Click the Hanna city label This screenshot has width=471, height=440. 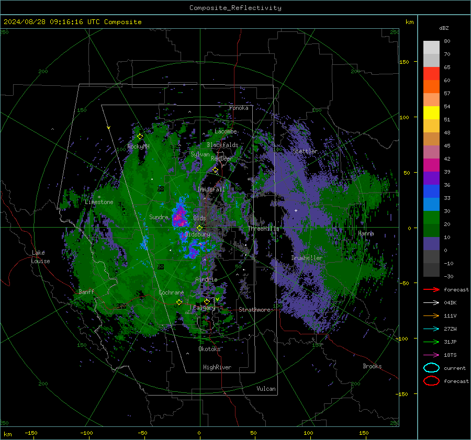tap(366, 234)
